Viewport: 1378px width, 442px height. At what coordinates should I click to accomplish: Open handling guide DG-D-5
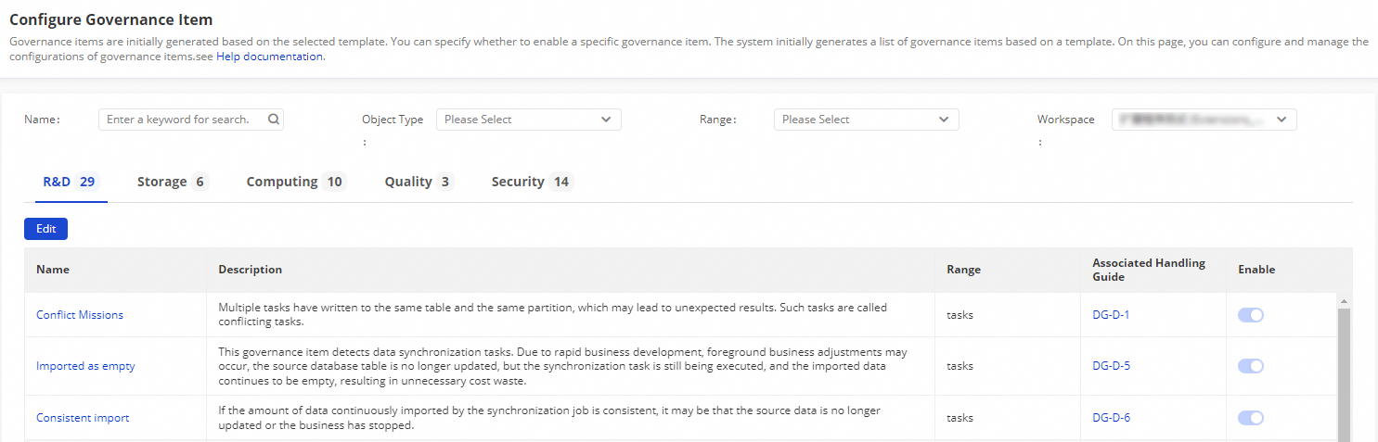pyautogui.click(x=1111, y=366)
